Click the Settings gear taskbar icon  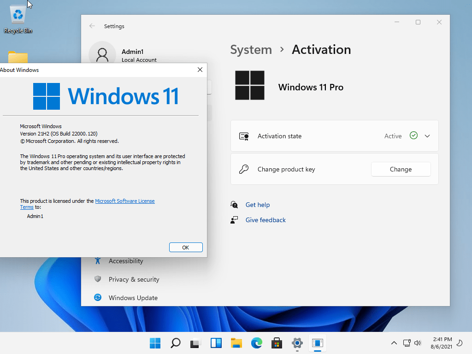coord(297,343)
